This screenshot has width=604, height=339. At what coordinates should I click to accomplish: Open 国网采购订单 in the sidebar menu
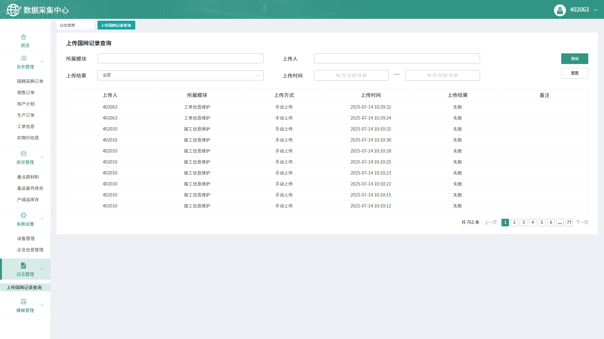pyautogui.click(x=30, y=81)
